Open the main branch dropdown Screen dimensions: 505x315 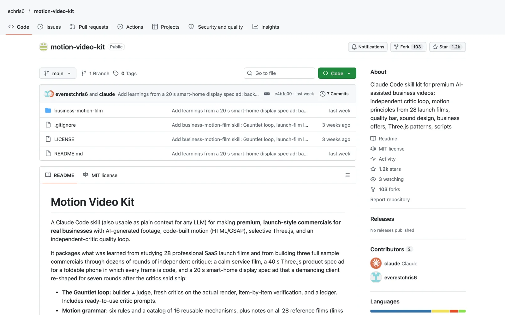pos(58,73)
